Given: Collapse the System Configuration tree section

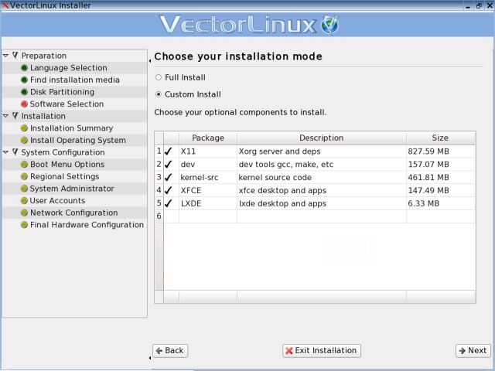Looking at the screenshot, I should 5,152.
